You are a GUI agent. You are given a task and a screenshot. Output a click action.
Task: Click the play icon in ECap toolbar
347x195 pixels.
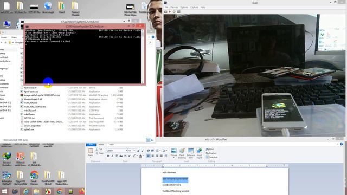tap(170, 11)
